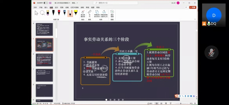Viewport: 229px width, 105px height.
Task: Open the 幻灯片放映 tab
Action: (x=75, y=7)
